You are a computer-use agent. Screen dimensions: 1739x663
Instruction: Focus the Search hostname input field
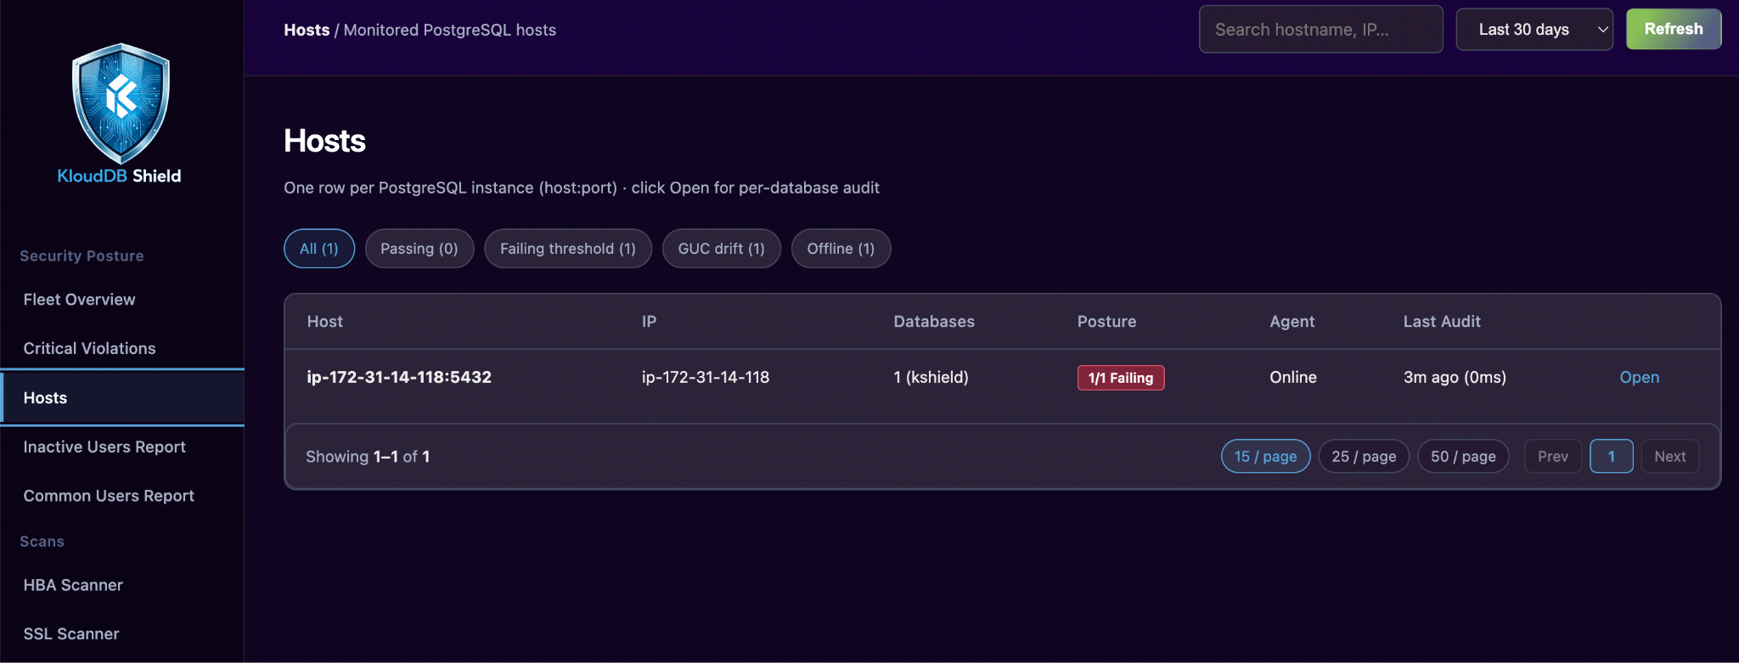[1320, 30]
